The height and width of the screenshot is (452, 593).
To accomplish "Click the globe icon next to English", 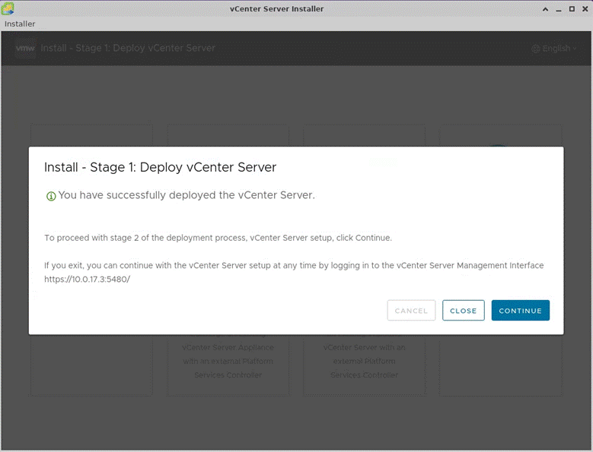I will (535, 49).
